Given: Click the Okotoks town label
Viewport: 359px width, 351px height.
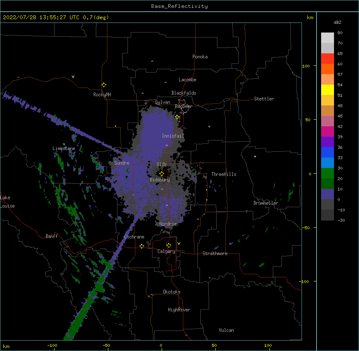Looking at the screenshot, I should [172, 292].
